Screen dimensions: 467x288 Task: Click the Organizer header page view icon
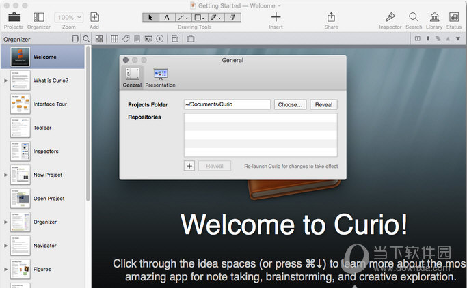75,39
